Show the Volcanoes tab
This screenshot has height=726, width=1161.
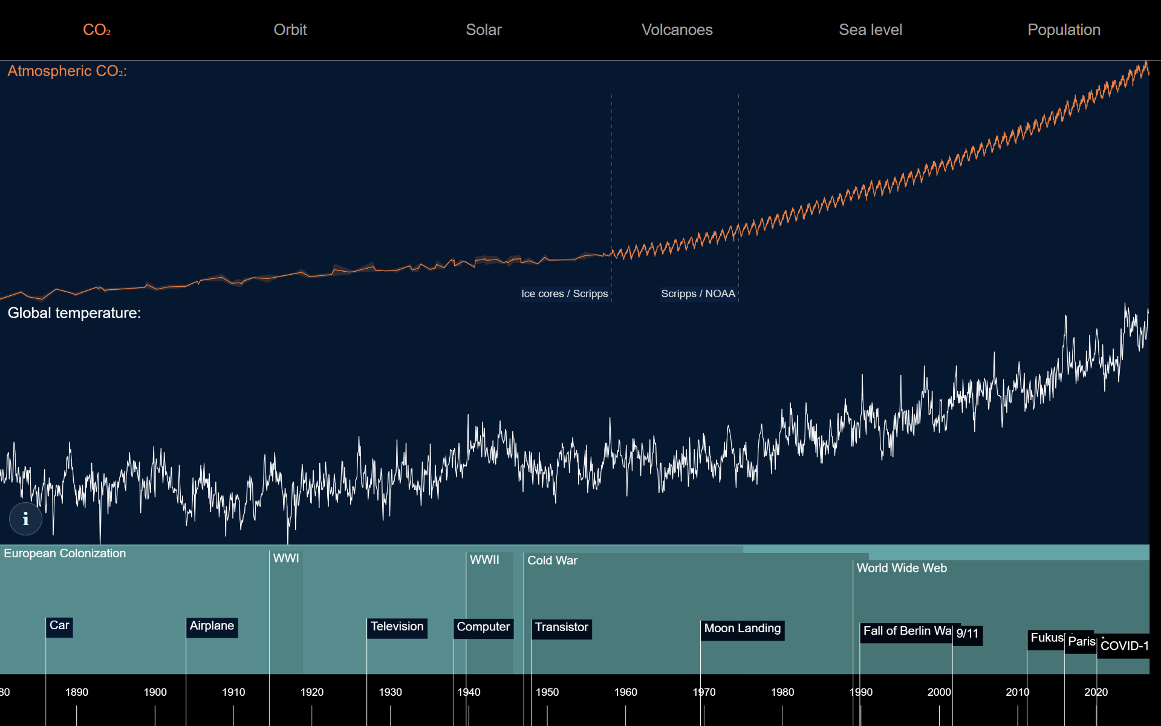677,30
